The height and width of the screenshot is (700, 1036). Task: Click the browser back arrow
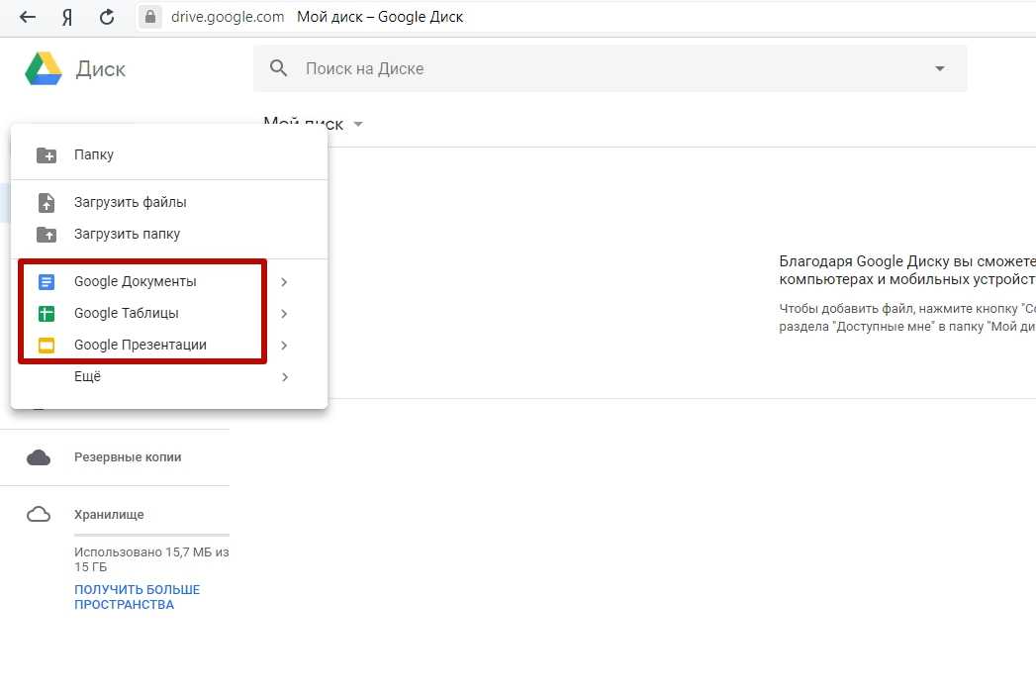tap(28, 17)
